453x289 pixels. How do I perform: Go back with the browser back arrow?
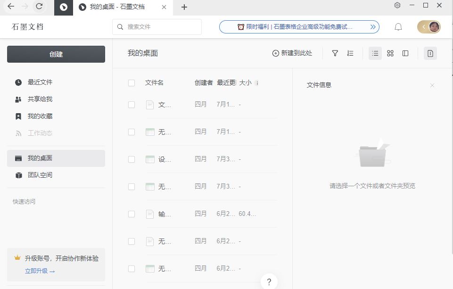[11, 6]
